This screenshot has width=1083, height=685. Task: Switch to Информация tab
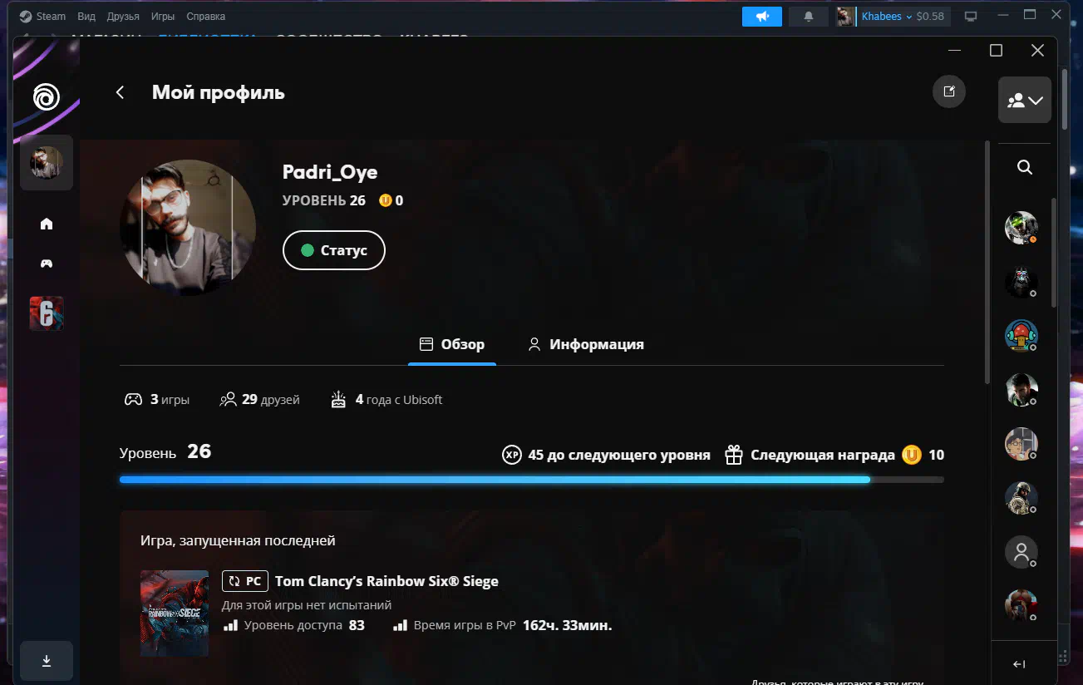coord(586,344)
